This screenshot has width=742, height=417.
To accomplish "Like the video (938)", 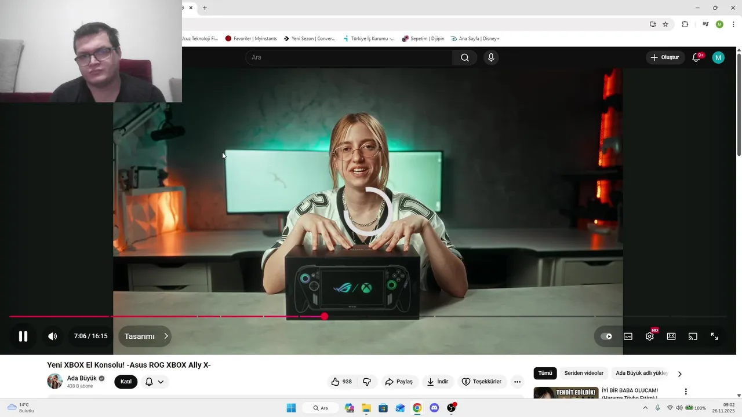I will point(341,382).
